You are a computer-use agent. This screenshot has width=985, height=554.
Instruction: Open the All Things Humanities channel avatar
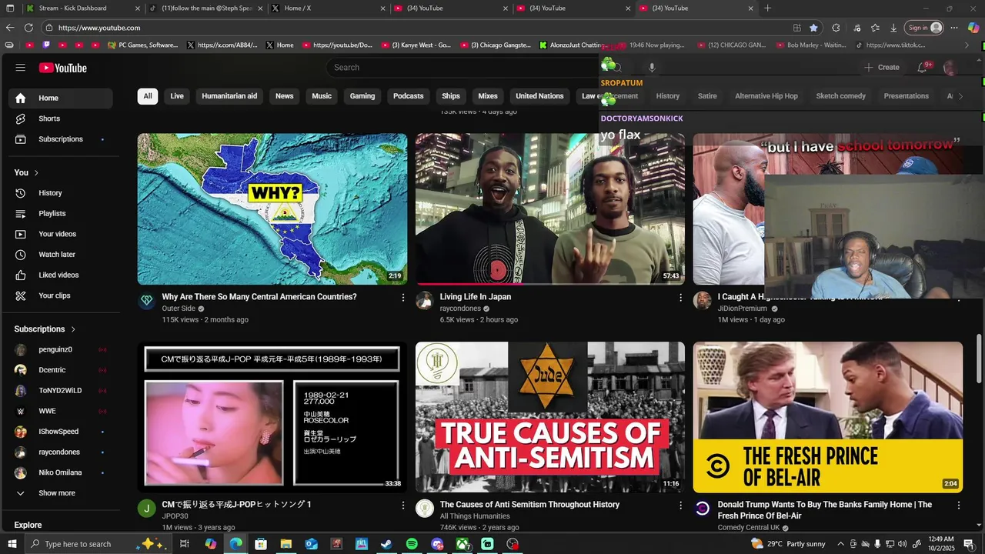pos(424,509)
